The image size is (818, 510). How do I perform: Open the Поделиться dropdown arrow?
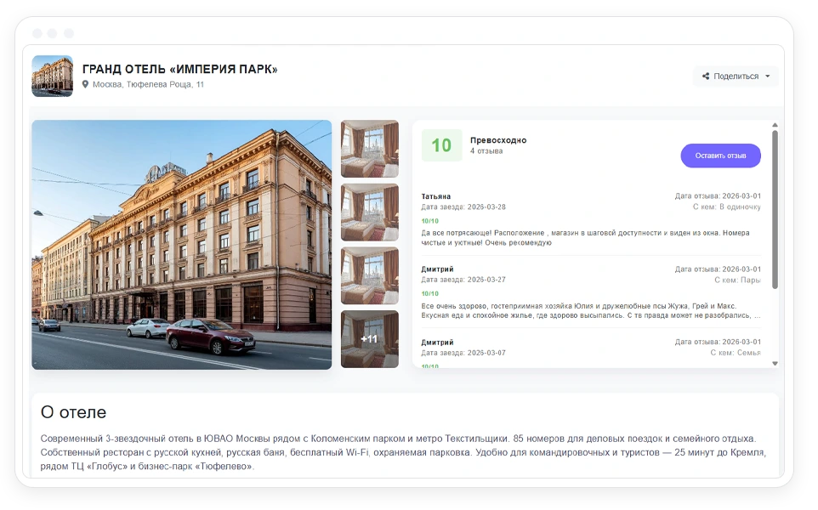[x=767, y=76]
